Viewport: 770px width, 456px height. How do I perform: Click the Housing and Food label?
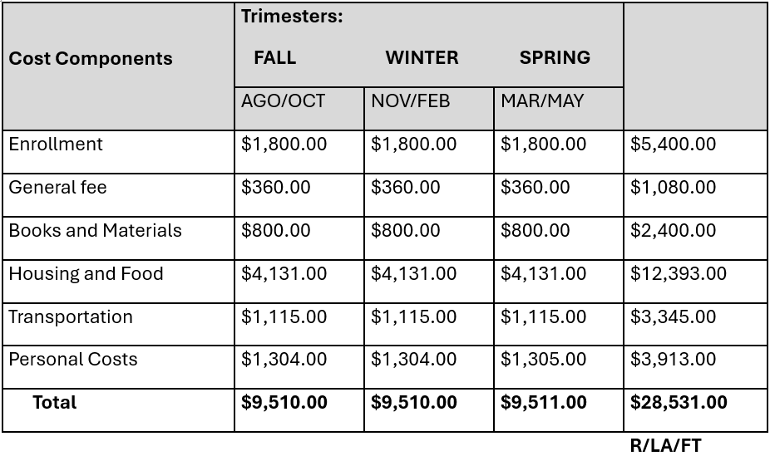(x=86, y=274)
